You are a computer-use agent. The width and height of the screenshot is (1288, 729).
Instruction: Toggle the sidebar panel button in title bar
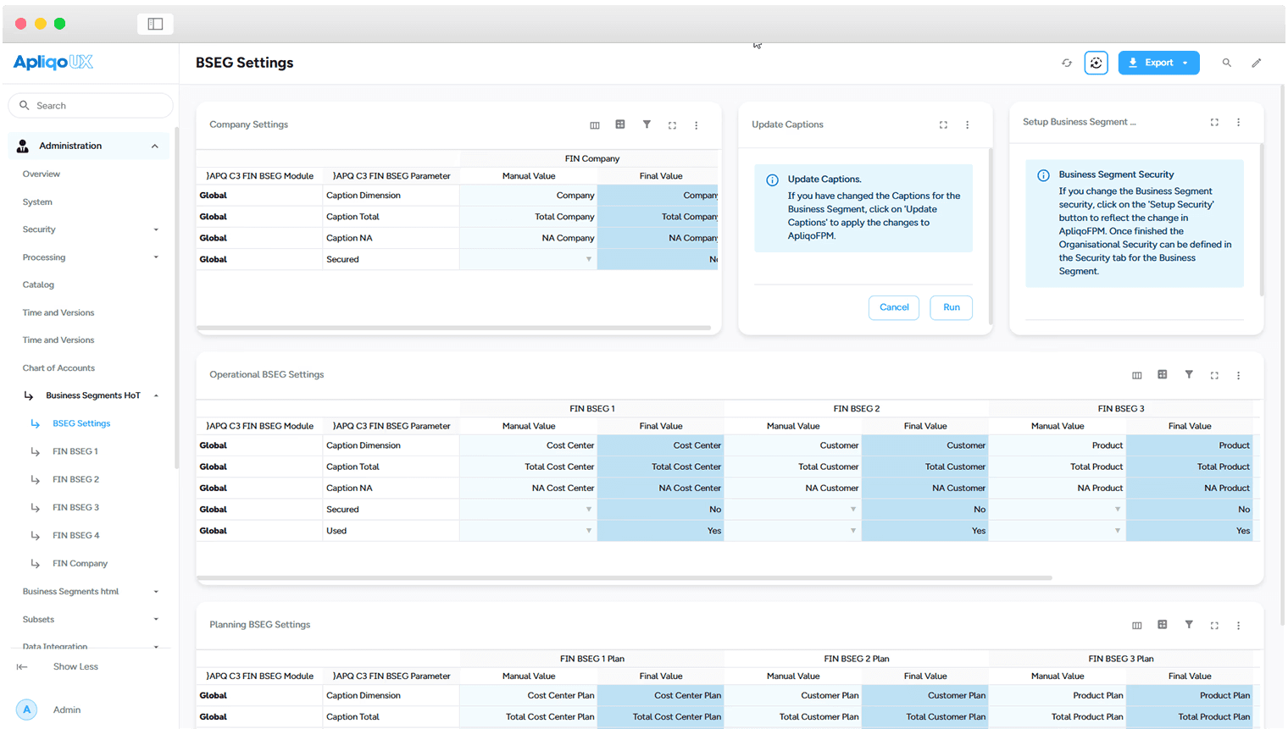click(x=155, y=24)
